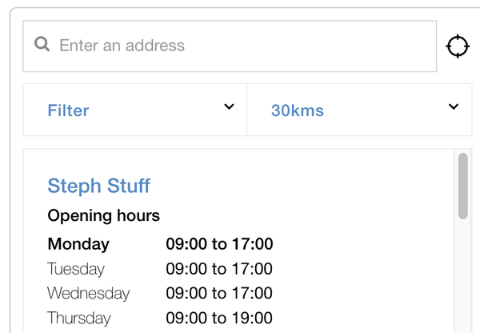This screenshot has height=333, width=480.
Task: Click the results list scrollbar thumb
Action: (x=463, y=186)
